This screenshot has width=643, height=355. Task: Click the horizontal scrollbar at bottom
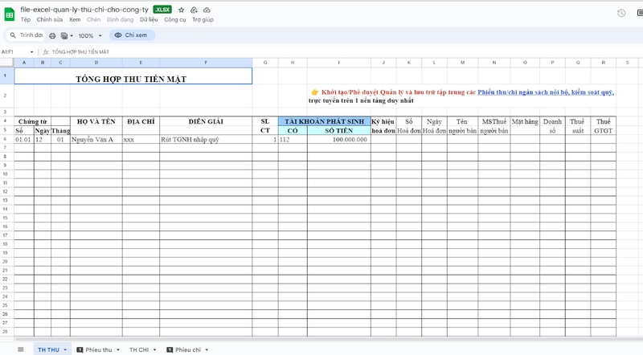[328, 340]
